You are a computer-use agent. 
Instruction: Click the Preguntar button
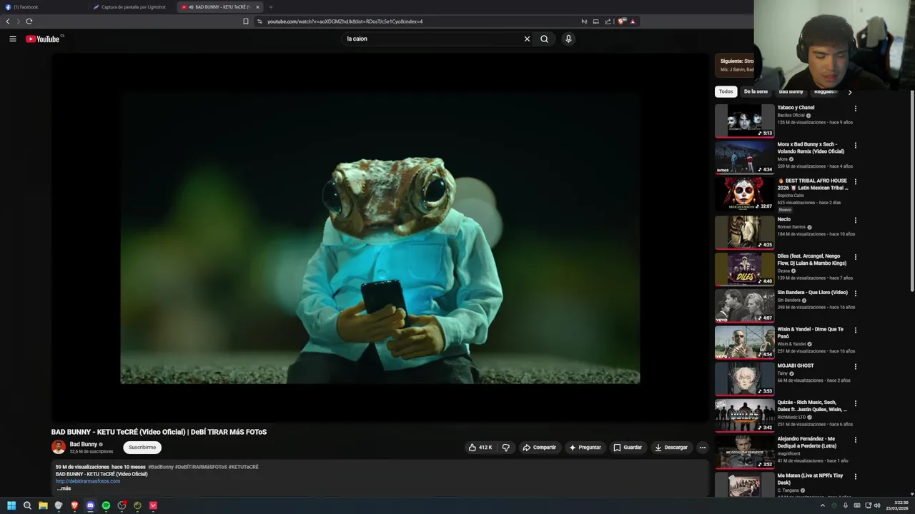click(x=585, y=448)
